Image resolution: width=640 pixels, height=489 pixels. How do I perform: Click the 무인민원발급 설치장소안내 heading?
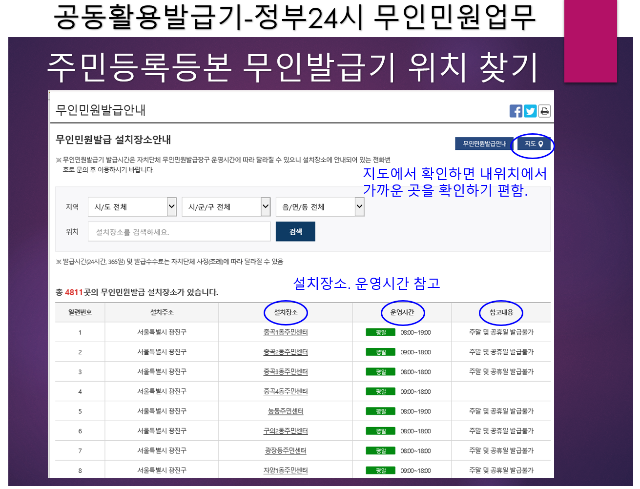[x=113, y=140]
